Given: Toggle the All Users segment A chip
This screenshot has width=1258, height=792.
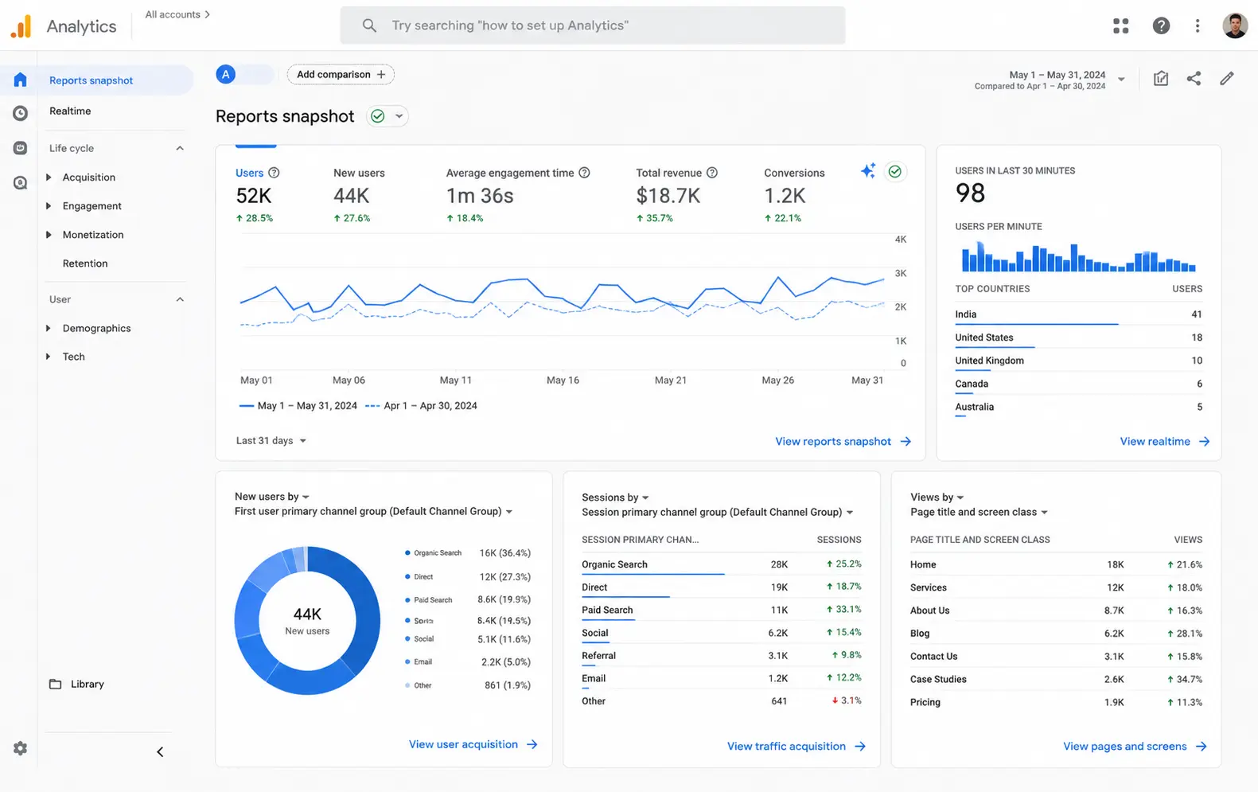Looking at the screenshot, I should point(243,74).
